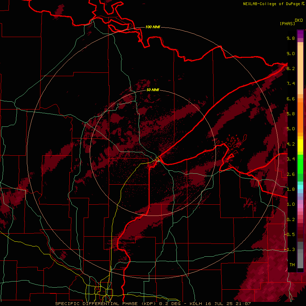Click the yellow segment of the color bar
This screenshot has height=306, width=306.
pos(300,146)
